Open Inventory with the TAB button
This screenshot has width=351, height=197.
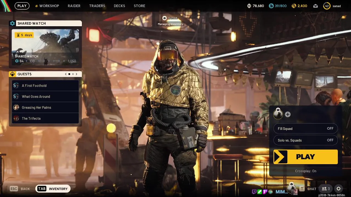pos(53,189)
